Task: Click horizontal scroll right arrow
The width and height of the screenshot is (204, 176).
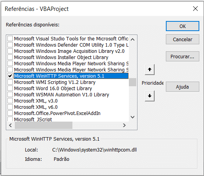Action: pyautogui.click(x=124, y=125)
